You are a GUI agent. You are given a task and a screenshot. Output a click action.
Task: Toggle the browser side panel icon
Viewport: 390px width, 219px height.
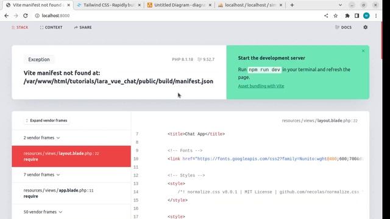[356, 16]
